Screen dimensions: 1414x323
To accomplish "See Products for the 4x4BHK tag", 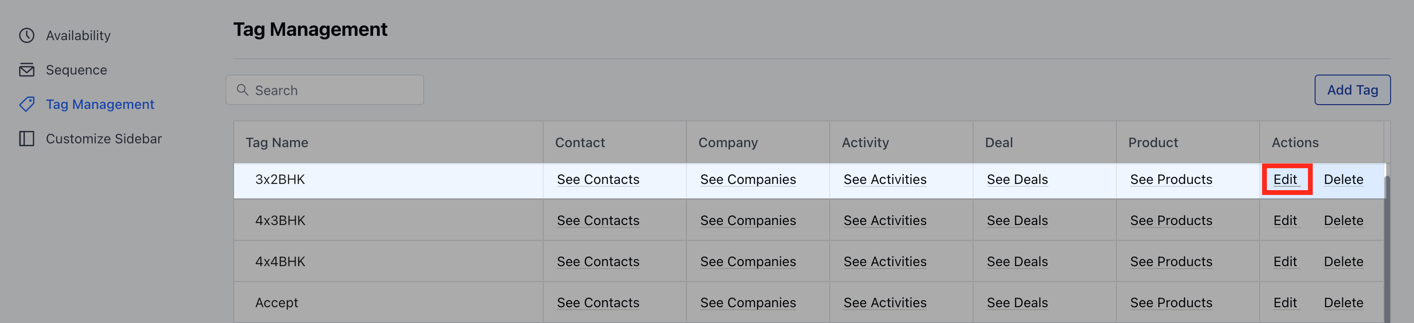I will [x=1171, y=261].
